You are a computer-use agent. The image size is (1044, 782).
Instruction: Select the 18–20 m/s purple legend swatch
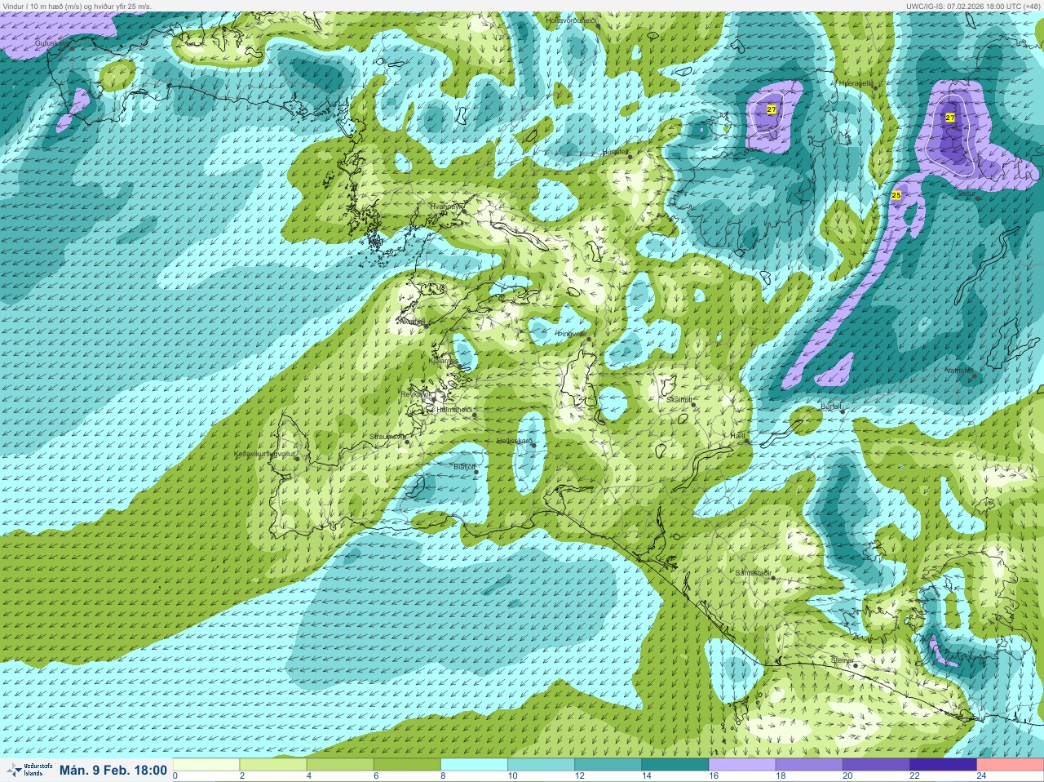[x=808, y=765]
